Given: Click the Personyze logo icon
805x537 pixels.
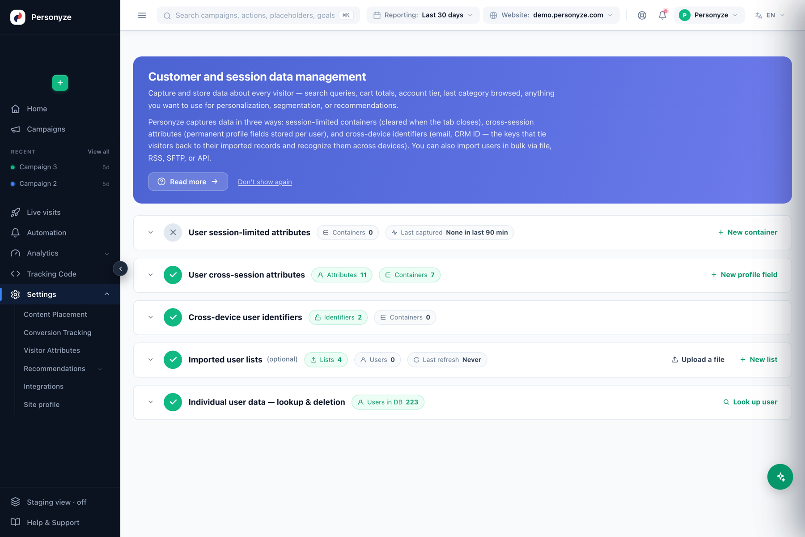Looking at the screenshot, I should tap(18, 17).
